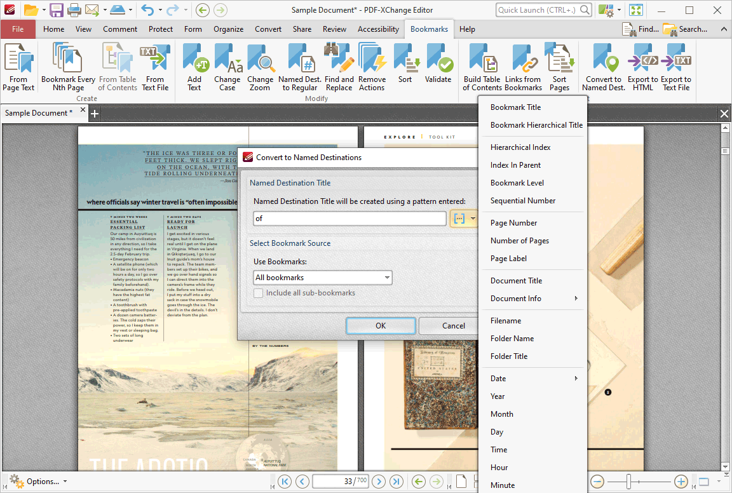Image resolution: width=732 pixels, height=493 pixels.
Task: Open the scan dropdown arrow in quick toolbar
Action: (130, 10)
